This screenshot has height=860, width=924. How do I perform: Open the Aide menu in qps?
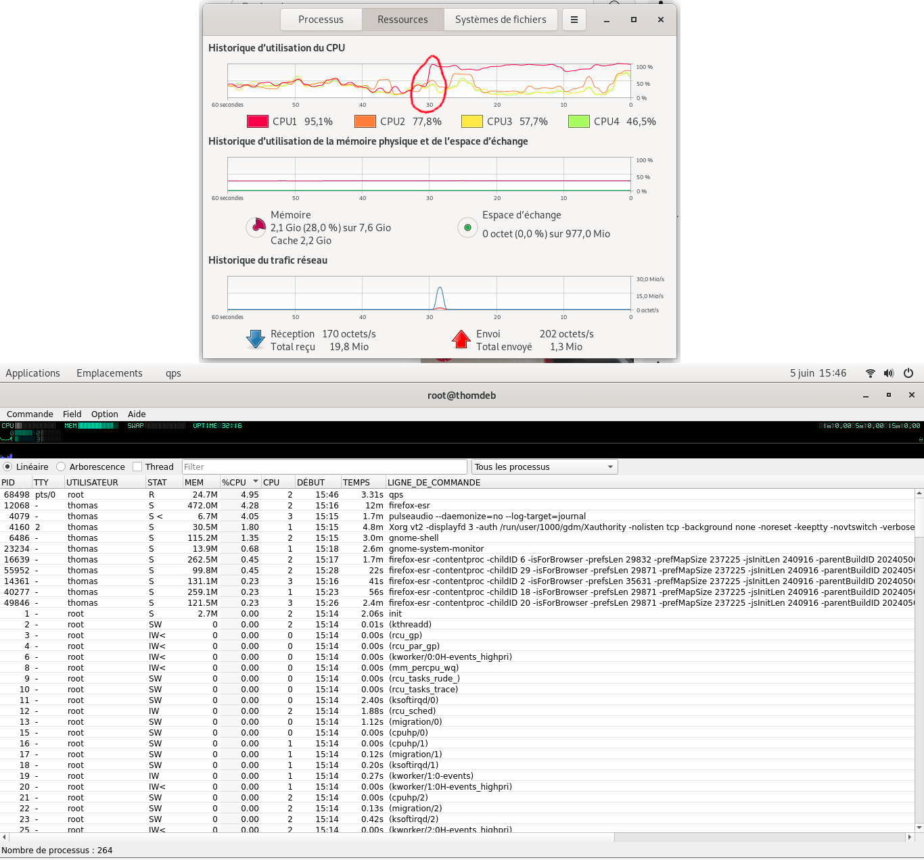point(137,414)
